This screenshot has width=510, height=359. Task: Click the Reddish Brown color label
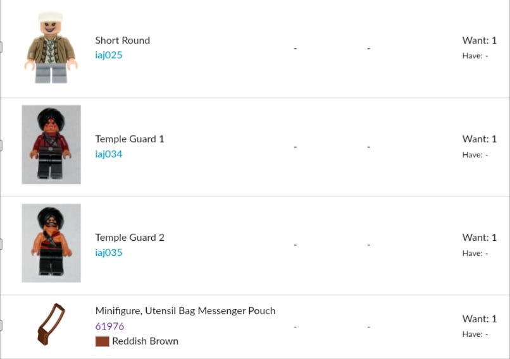(145, 341)
